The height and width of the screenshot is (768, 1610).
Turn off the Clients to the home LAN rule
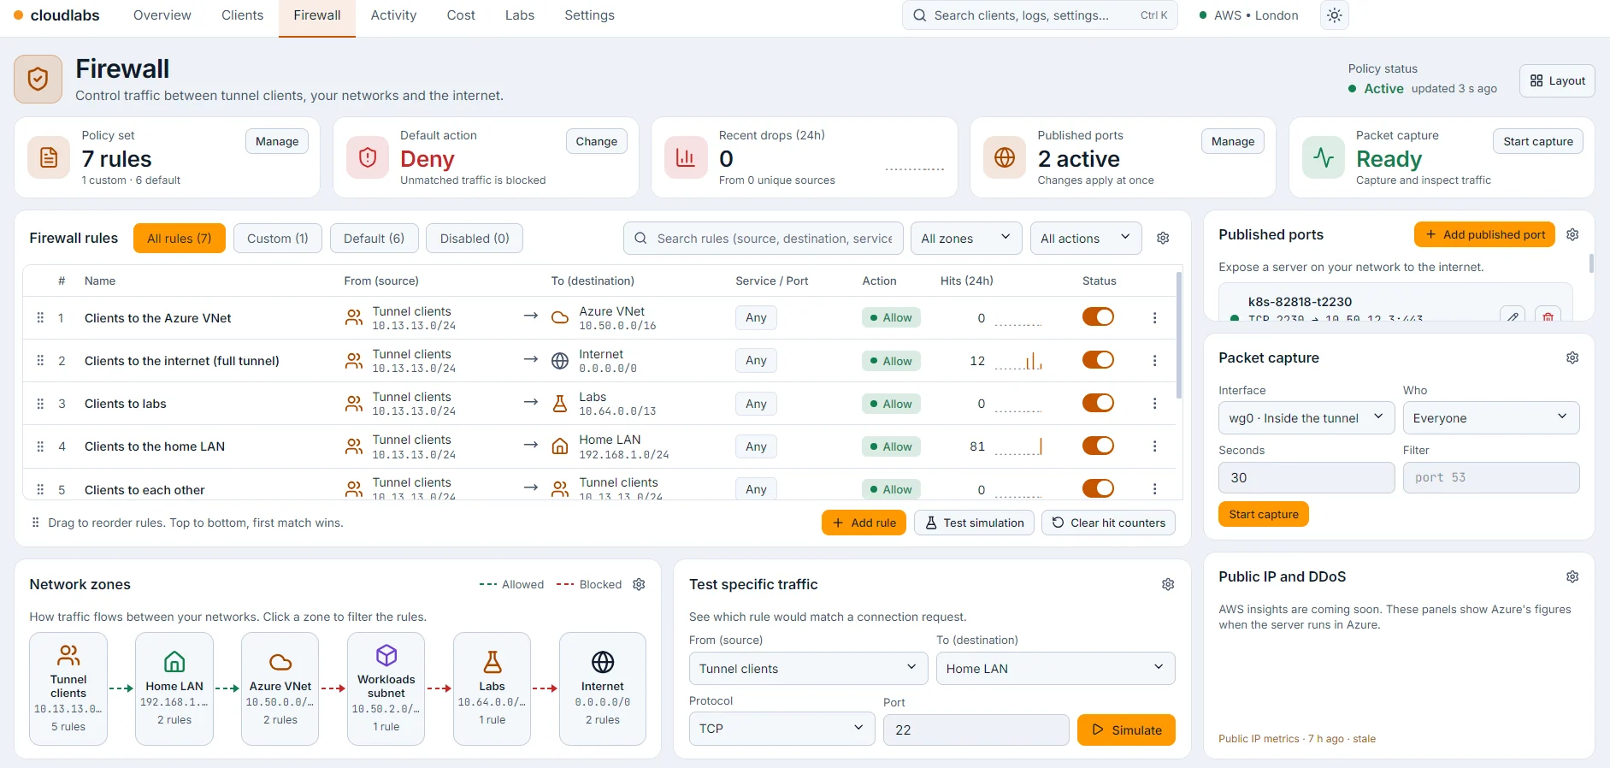[1098, 446]
